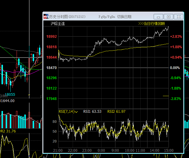This screenshot has height=158, width=189.
Task: Click the 18992 price axis label
Action: [52, 37]
